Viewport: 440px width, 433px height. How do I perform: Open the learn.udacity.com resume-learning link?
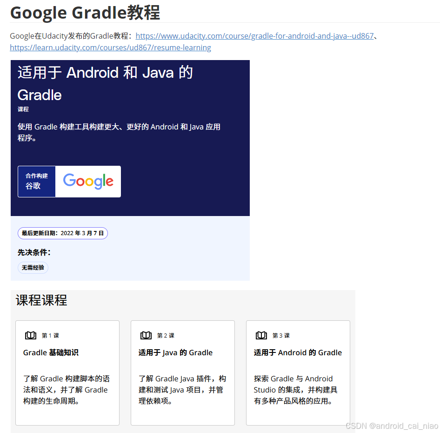point(110,47)
